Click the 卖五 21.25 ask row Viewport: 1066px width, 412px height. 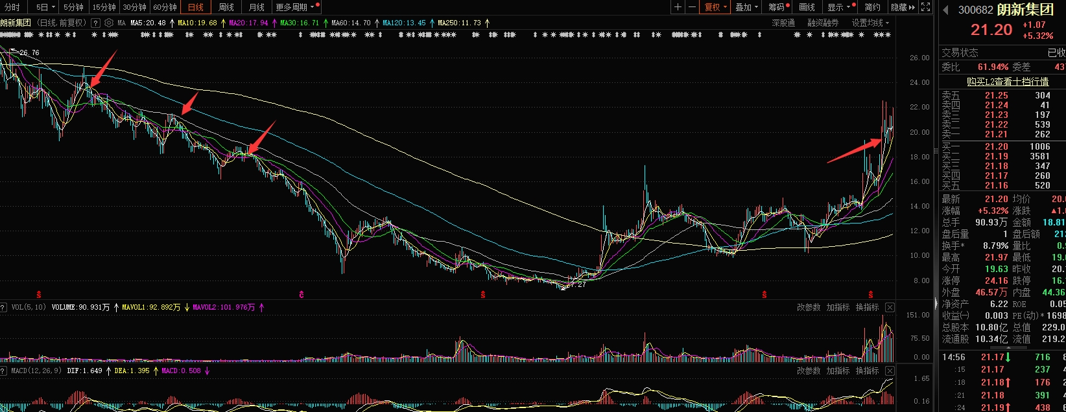(1002, 95)
